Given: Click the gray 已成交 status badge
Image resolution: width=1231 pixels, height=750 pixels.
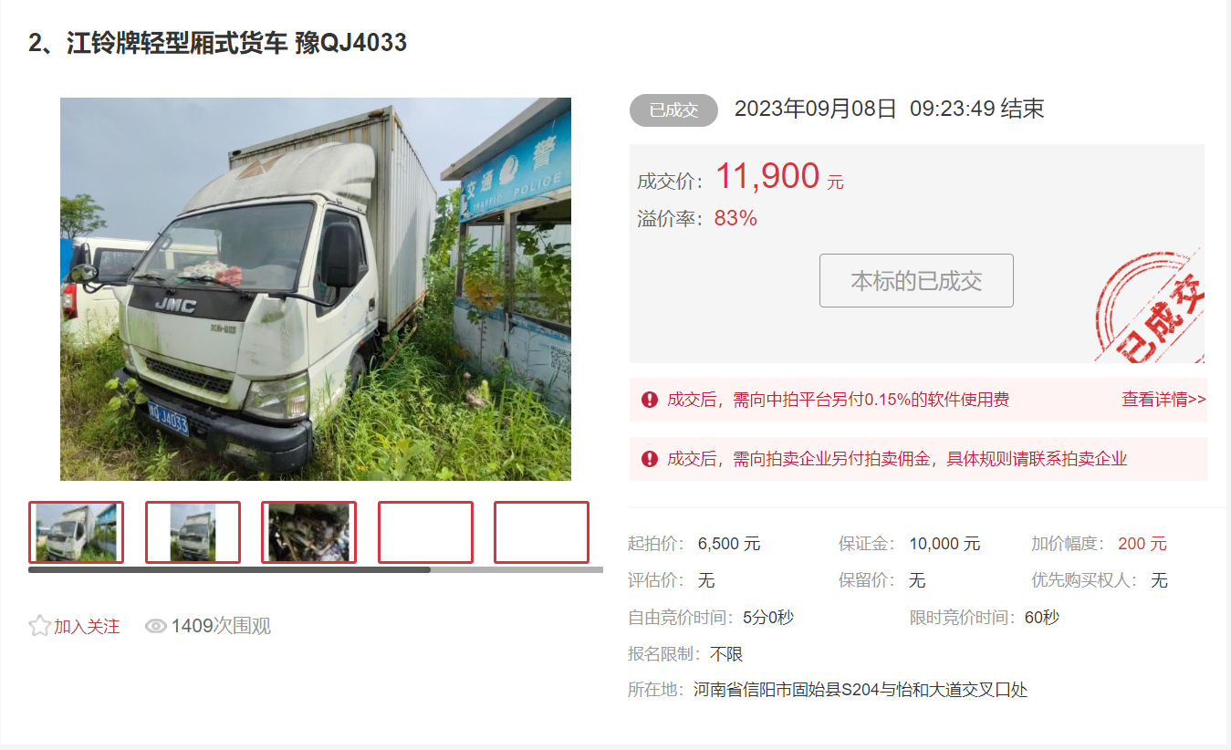Looking at the screenshot, I should [x=673, y=110].
